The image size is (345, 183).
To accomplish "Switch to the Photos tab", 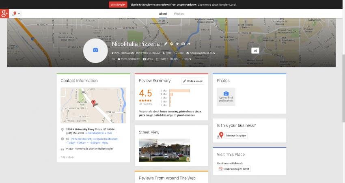I will [179, 14].
